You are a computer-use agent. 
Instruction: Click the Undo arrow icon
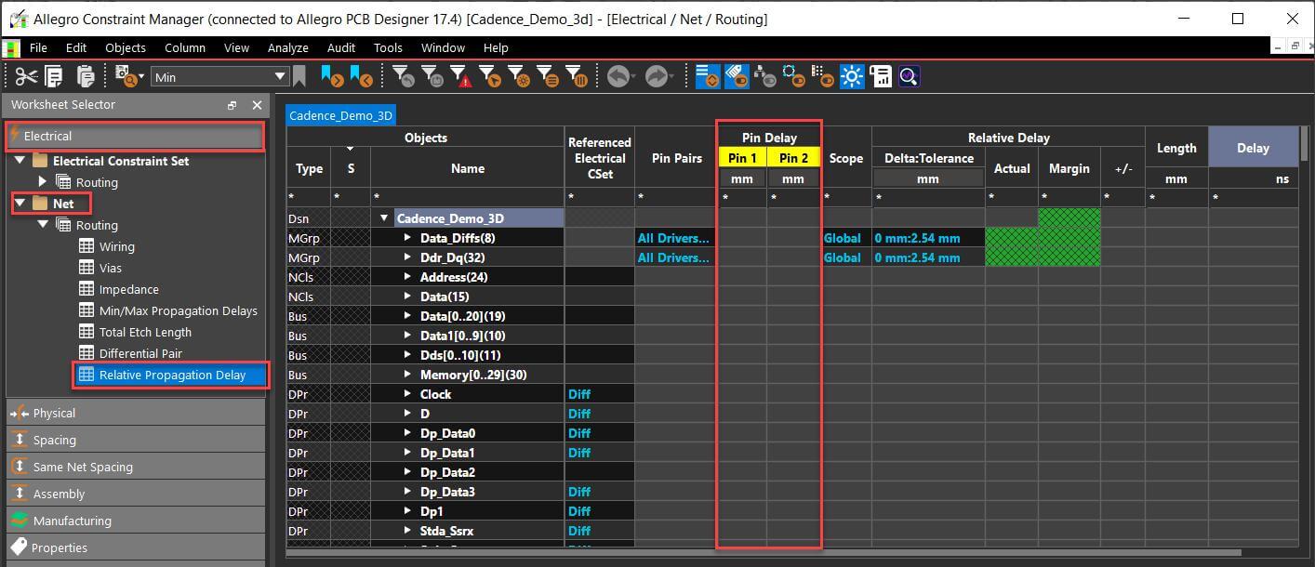pos(618,76)
